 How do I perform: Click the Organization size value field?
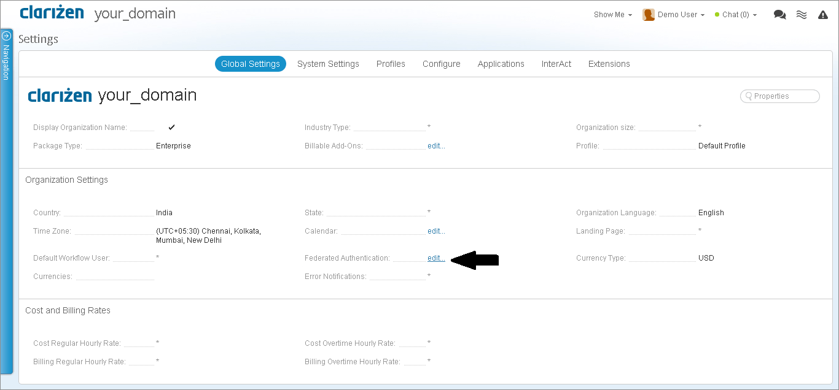coord(700,127)
